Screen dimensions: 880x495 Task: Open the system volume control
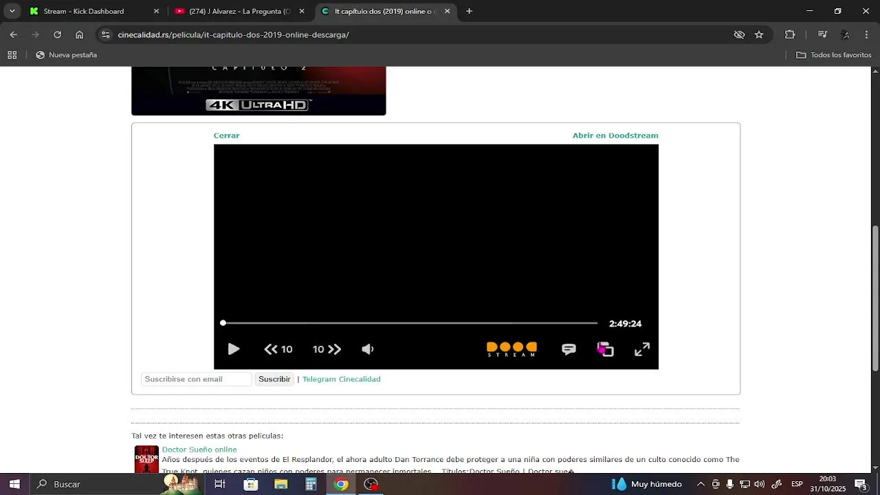[x=760, y=484]
